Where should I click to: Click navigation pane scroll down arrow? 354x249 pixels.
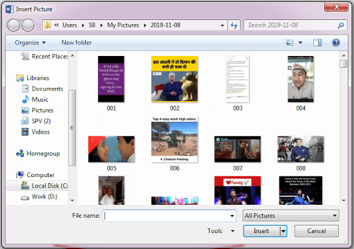(x=73, y=201)
